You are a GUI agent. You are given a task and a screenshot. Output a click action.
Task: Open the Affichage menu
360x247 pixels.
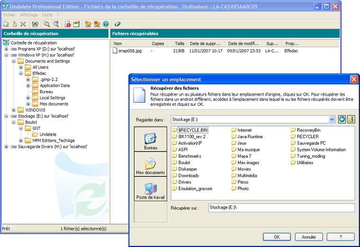point(29,15)
